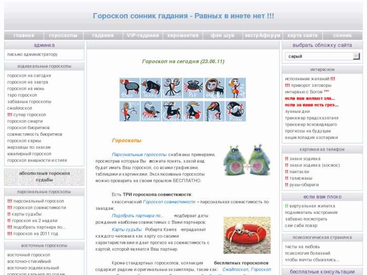367x275 pixels.
Task: Open the Virgo (Дева) zodiac icon
Action: (236, 88)
